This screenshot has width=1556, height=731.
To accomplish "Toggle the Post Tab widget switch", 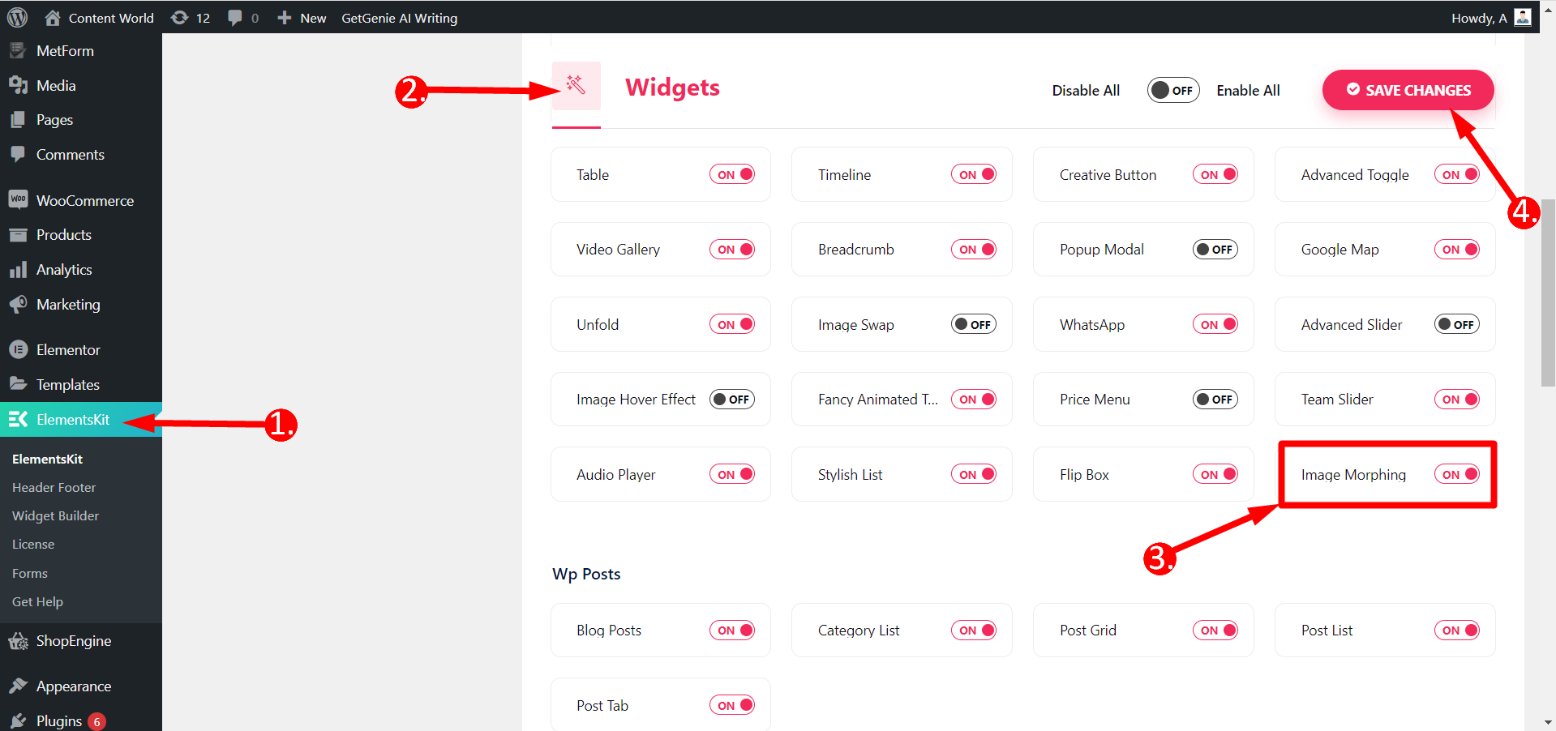I will [x=732, y=705].
